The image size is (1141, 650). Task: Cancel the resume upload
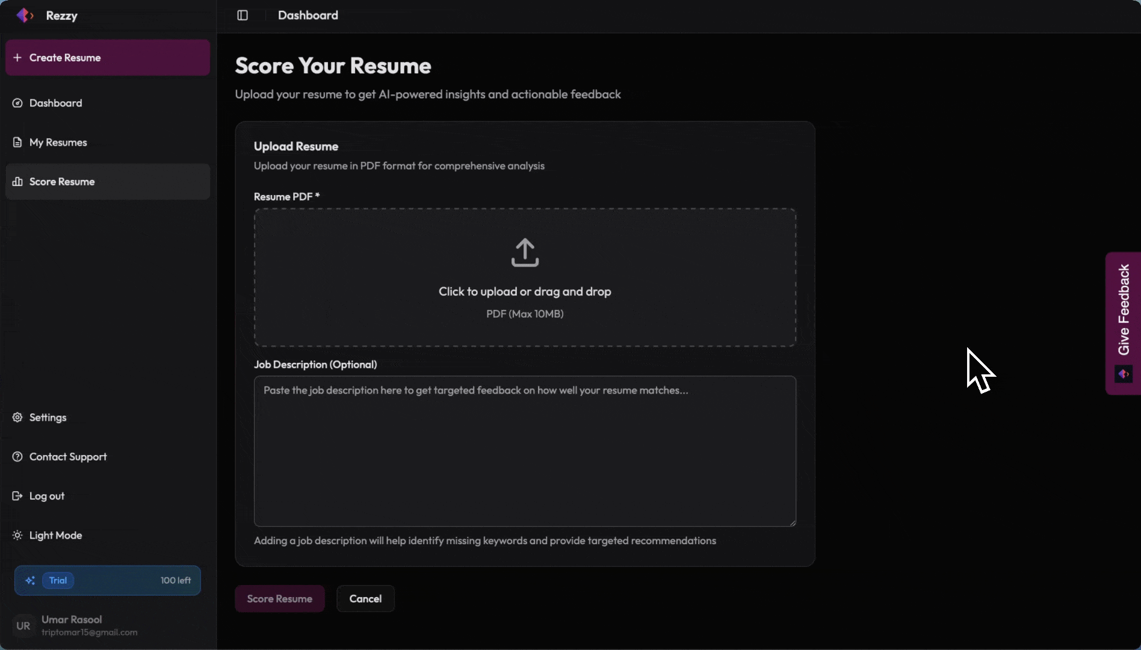tap(365, 598)
